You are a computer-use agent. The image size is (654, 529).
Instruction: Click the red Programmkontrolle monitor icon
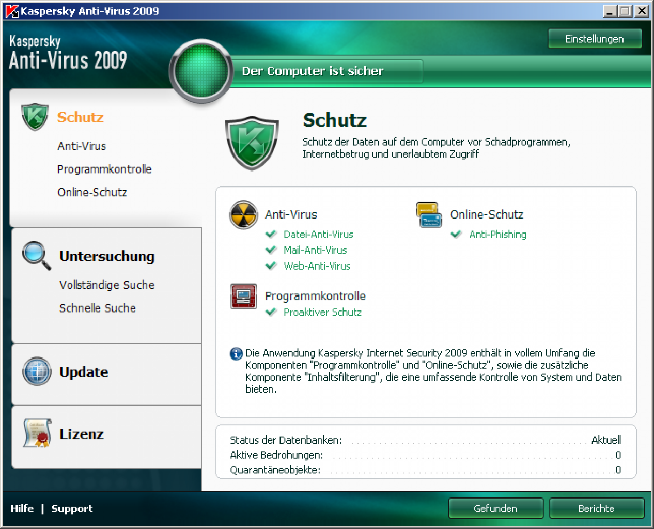click(x=243, y=296)
